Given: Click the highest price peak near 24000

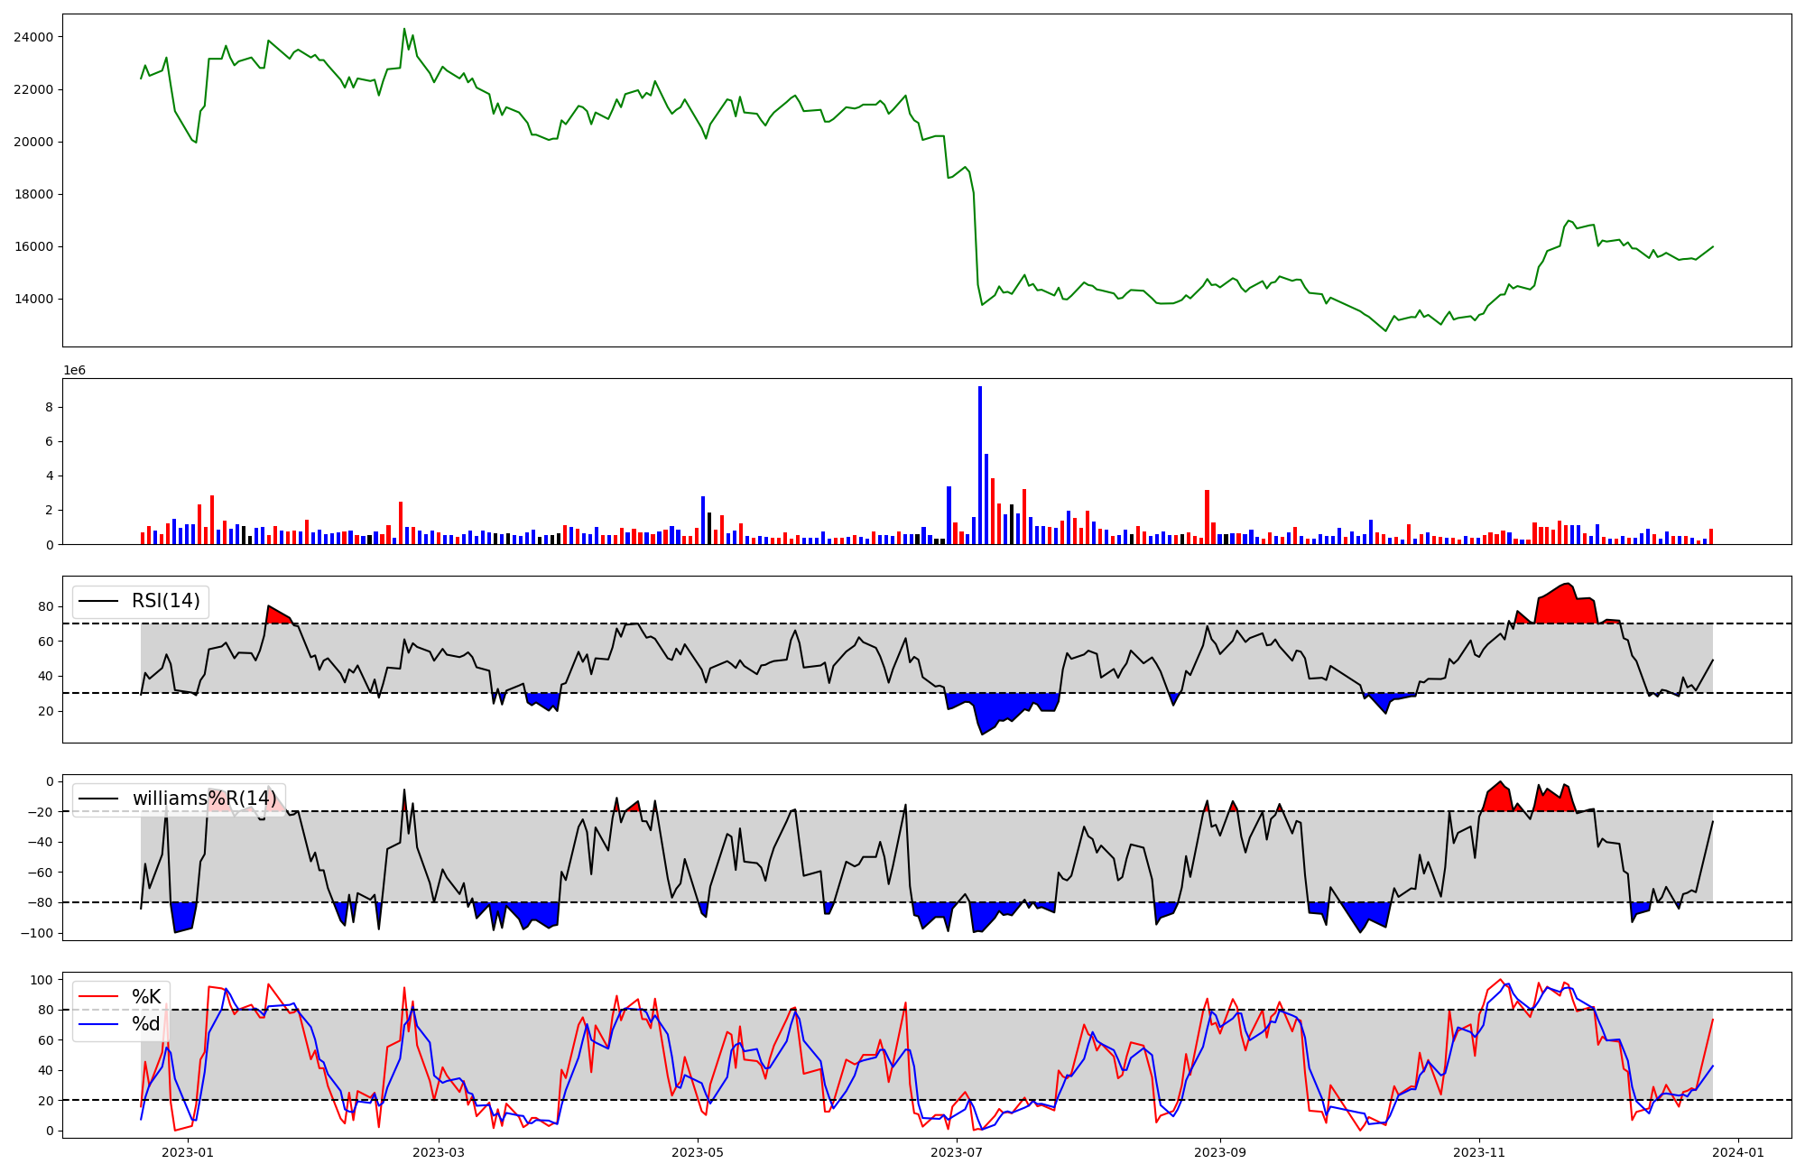Looking at the screenshot, I should pos(404,30).
